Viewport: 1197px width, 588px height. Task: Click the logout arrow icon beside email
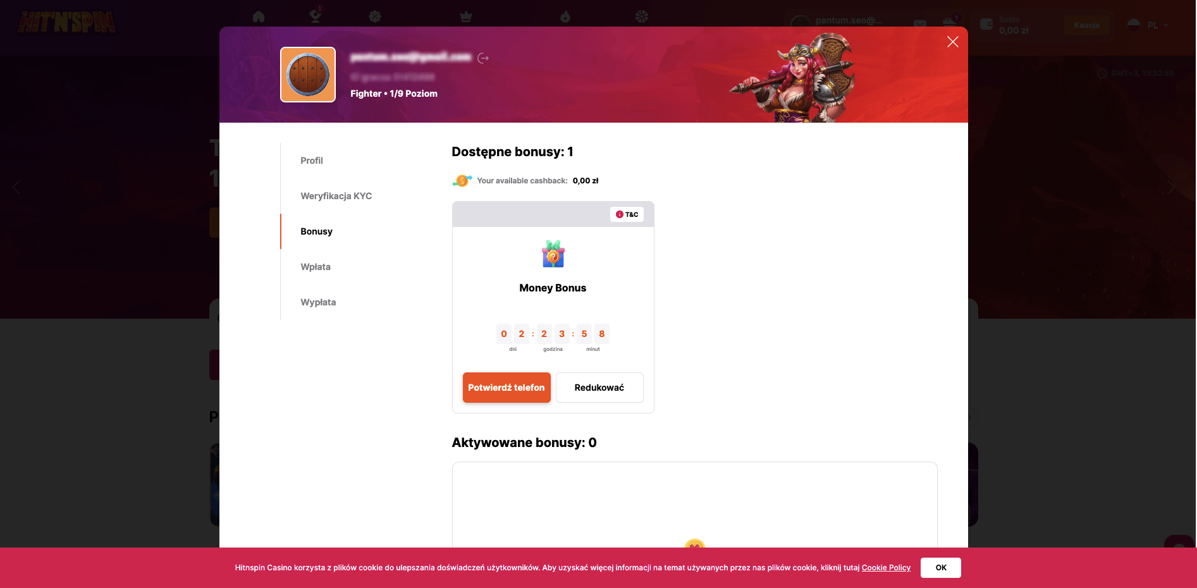pos(483,58)
